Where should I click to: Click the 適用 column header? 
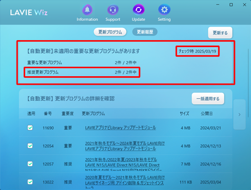click(31, 114)
